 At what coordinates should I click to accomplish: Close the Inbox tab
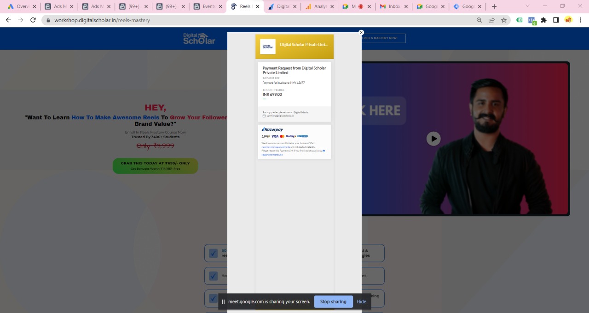(406, 6)
